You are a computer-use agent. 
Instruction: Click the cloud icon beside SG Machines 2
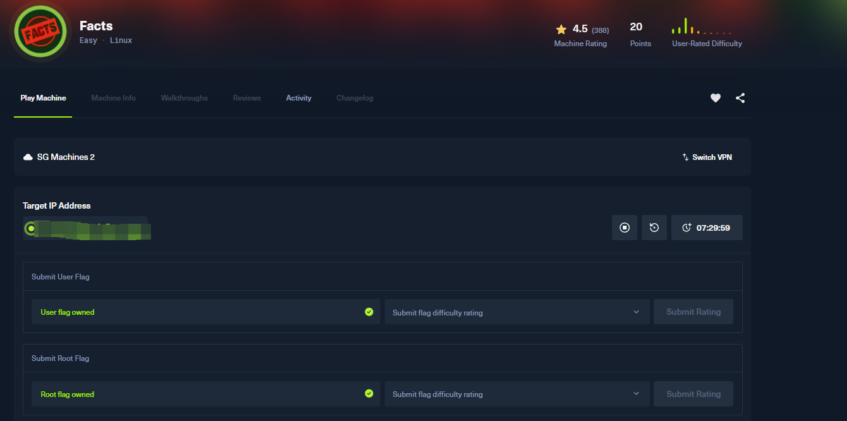pos(28,157)
